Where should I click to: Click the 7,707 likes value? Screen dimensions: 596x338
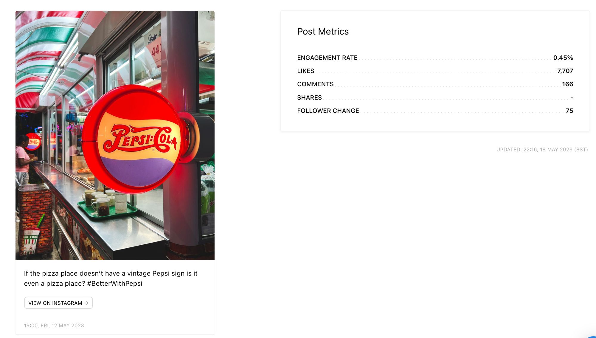tap(565, 71)
